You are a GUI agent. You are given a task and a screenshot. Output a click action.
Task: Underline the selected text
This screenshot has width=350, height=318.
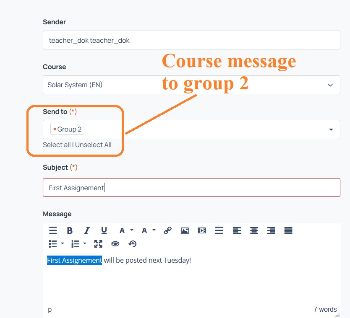pyautogui.click(x=104, y=230)
